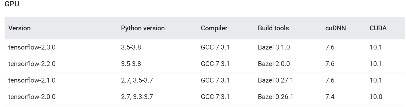Click the Compiler column header
406x107 pixels.
(x=214, y=28)
